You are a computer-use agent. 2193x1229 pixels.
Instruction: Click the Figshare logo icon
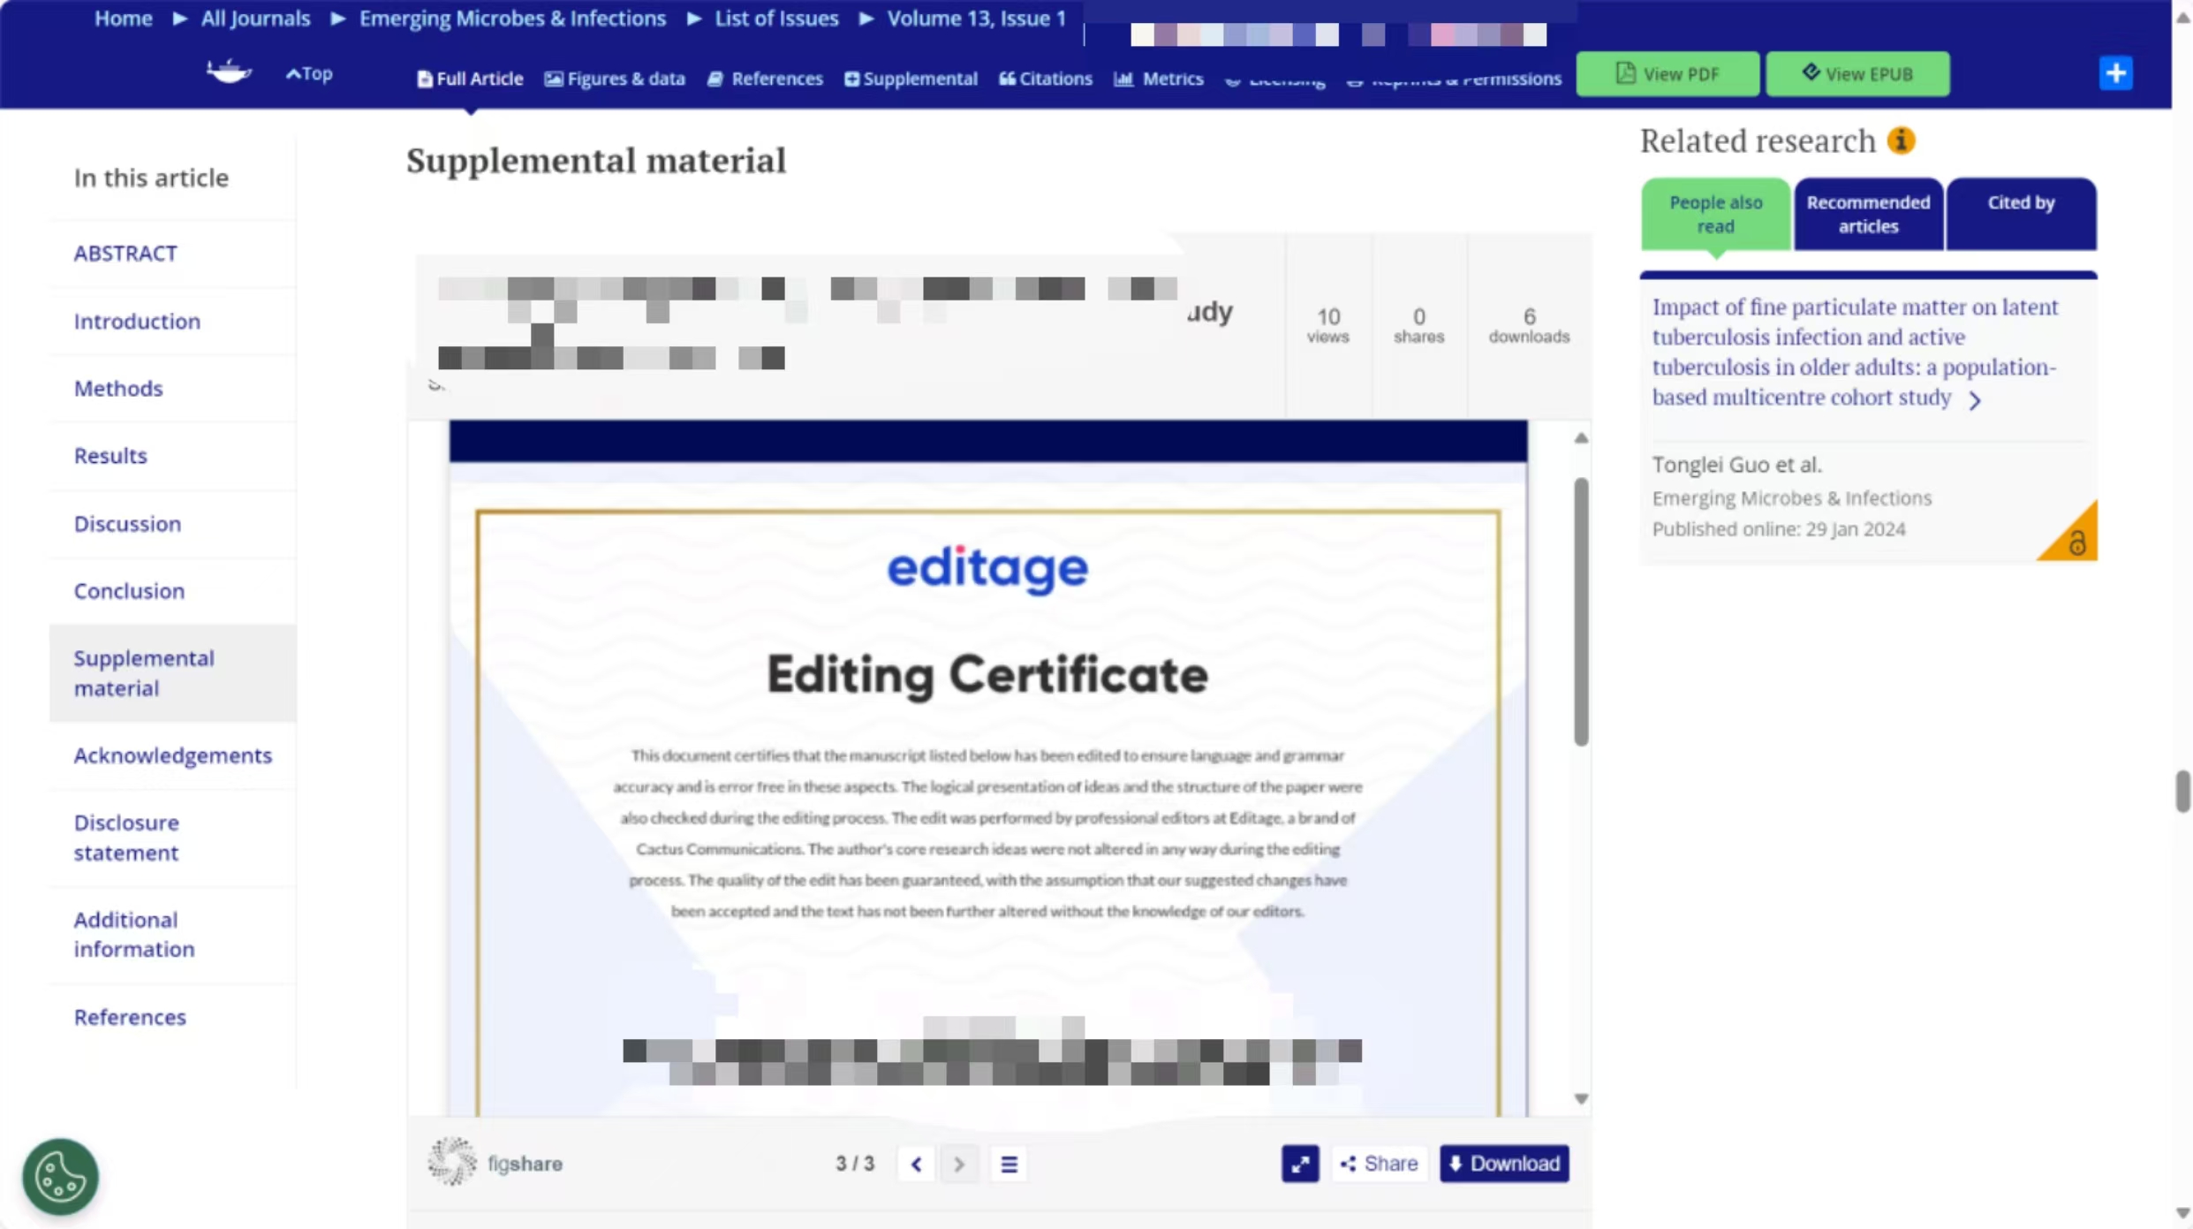450,1163
